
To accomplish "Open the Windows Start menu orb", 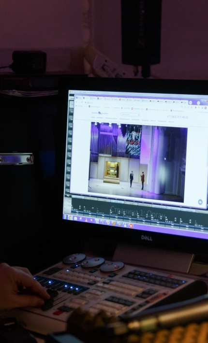I will pos(65,217).
